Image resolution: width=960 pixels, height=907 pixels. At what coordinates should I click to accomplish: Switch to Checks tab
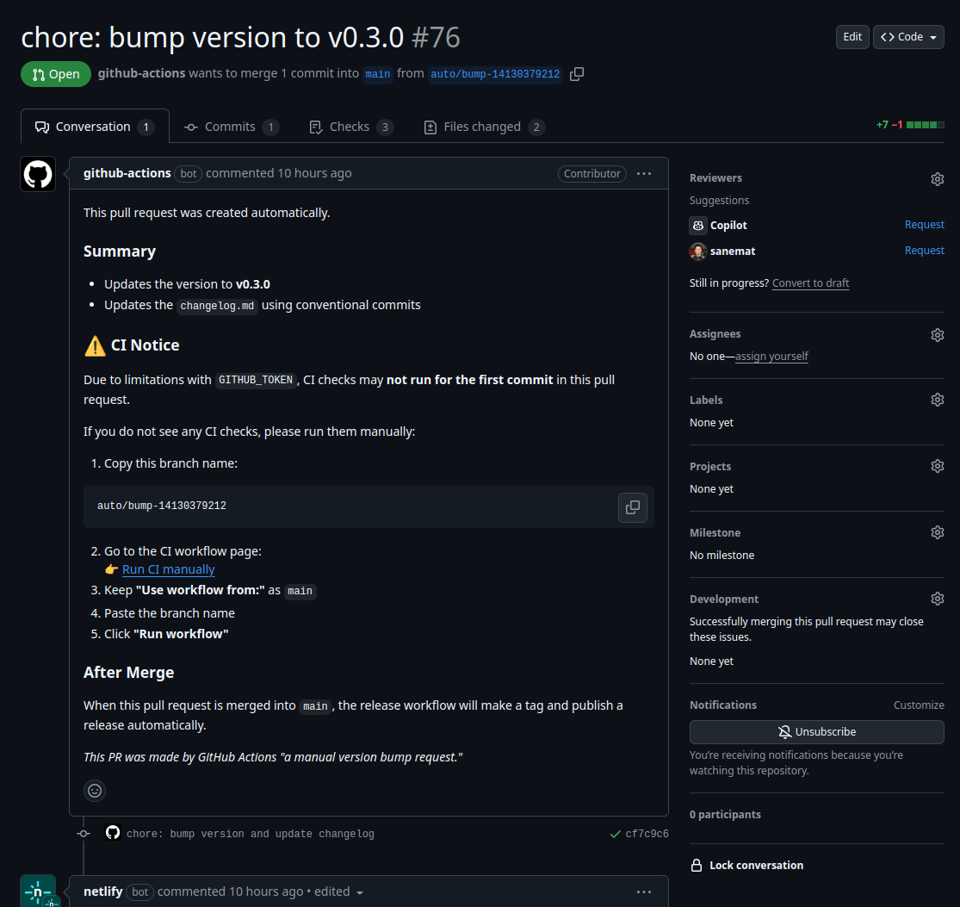(351, 127)
